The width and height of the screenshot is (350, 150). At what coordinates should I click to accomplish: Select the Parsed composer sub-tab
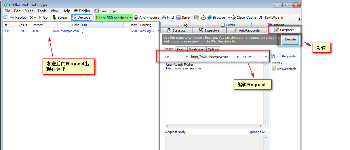tap(169, 49)
